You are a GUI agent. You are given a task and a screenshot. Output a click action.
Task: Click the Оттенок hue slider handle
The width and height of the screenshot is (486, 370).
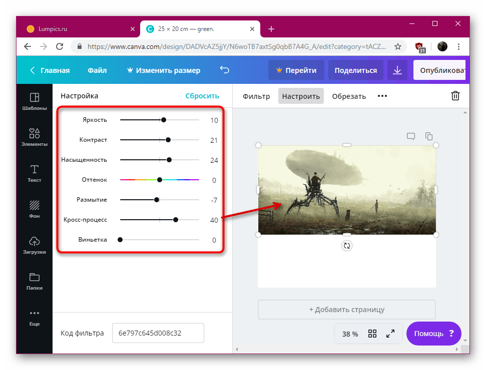pos(160,180)
